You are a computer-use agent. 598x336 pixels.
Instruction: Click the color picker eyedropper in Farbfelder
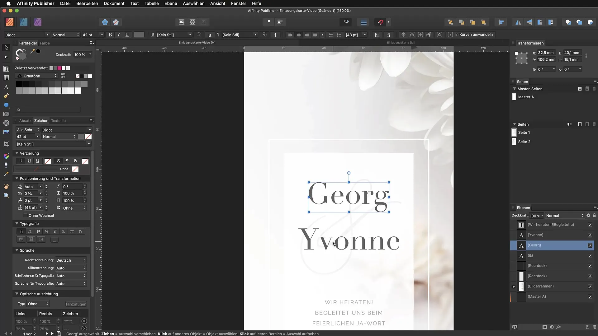click(32, 52)
